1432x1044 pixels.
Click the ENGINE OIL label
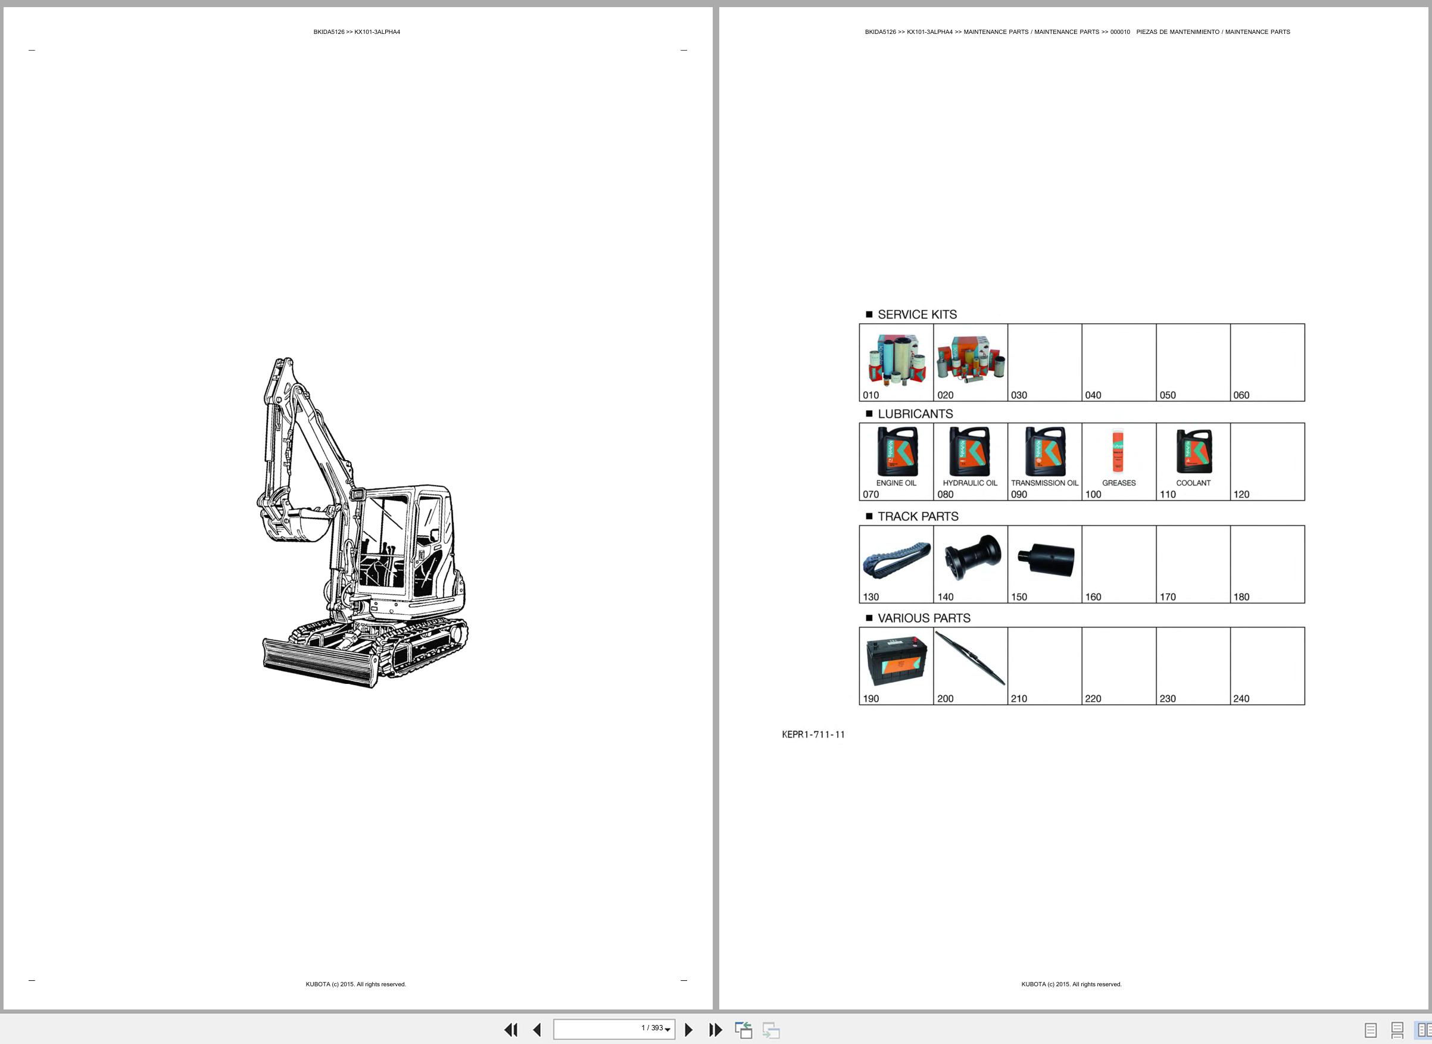click(x=896, y=483)
